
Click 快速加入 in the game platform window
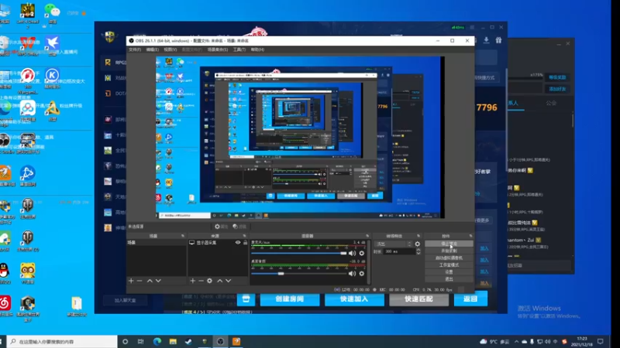pos(354,299)
